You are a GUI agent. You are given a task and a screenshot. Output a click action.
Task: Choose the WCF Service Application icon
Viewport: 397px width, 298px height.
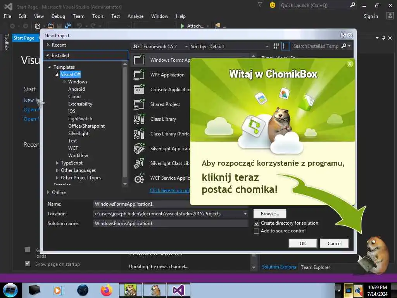coord(139,178)
